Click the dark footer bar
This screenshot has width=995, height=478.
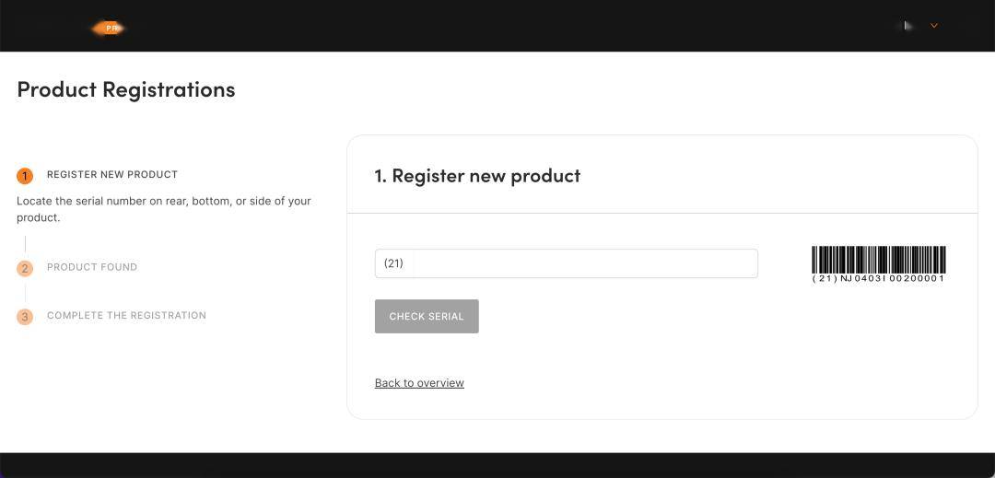pyautogui.click(x=497, y=465)
